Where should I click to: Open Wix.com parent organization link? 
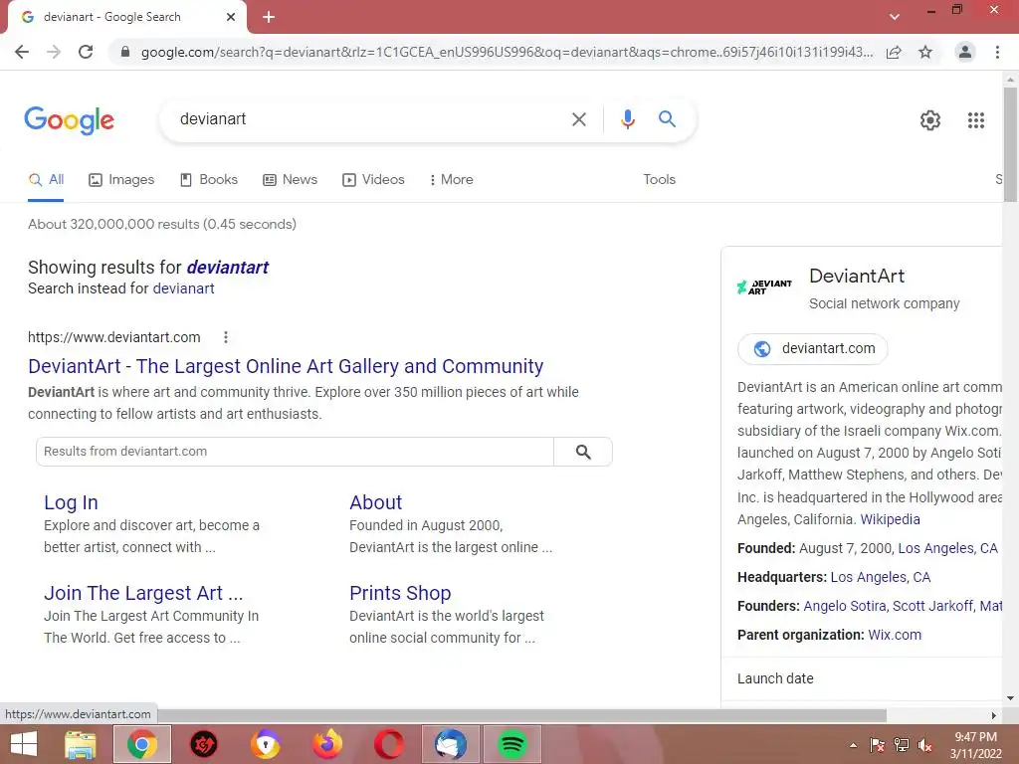[x=895, y=635]
